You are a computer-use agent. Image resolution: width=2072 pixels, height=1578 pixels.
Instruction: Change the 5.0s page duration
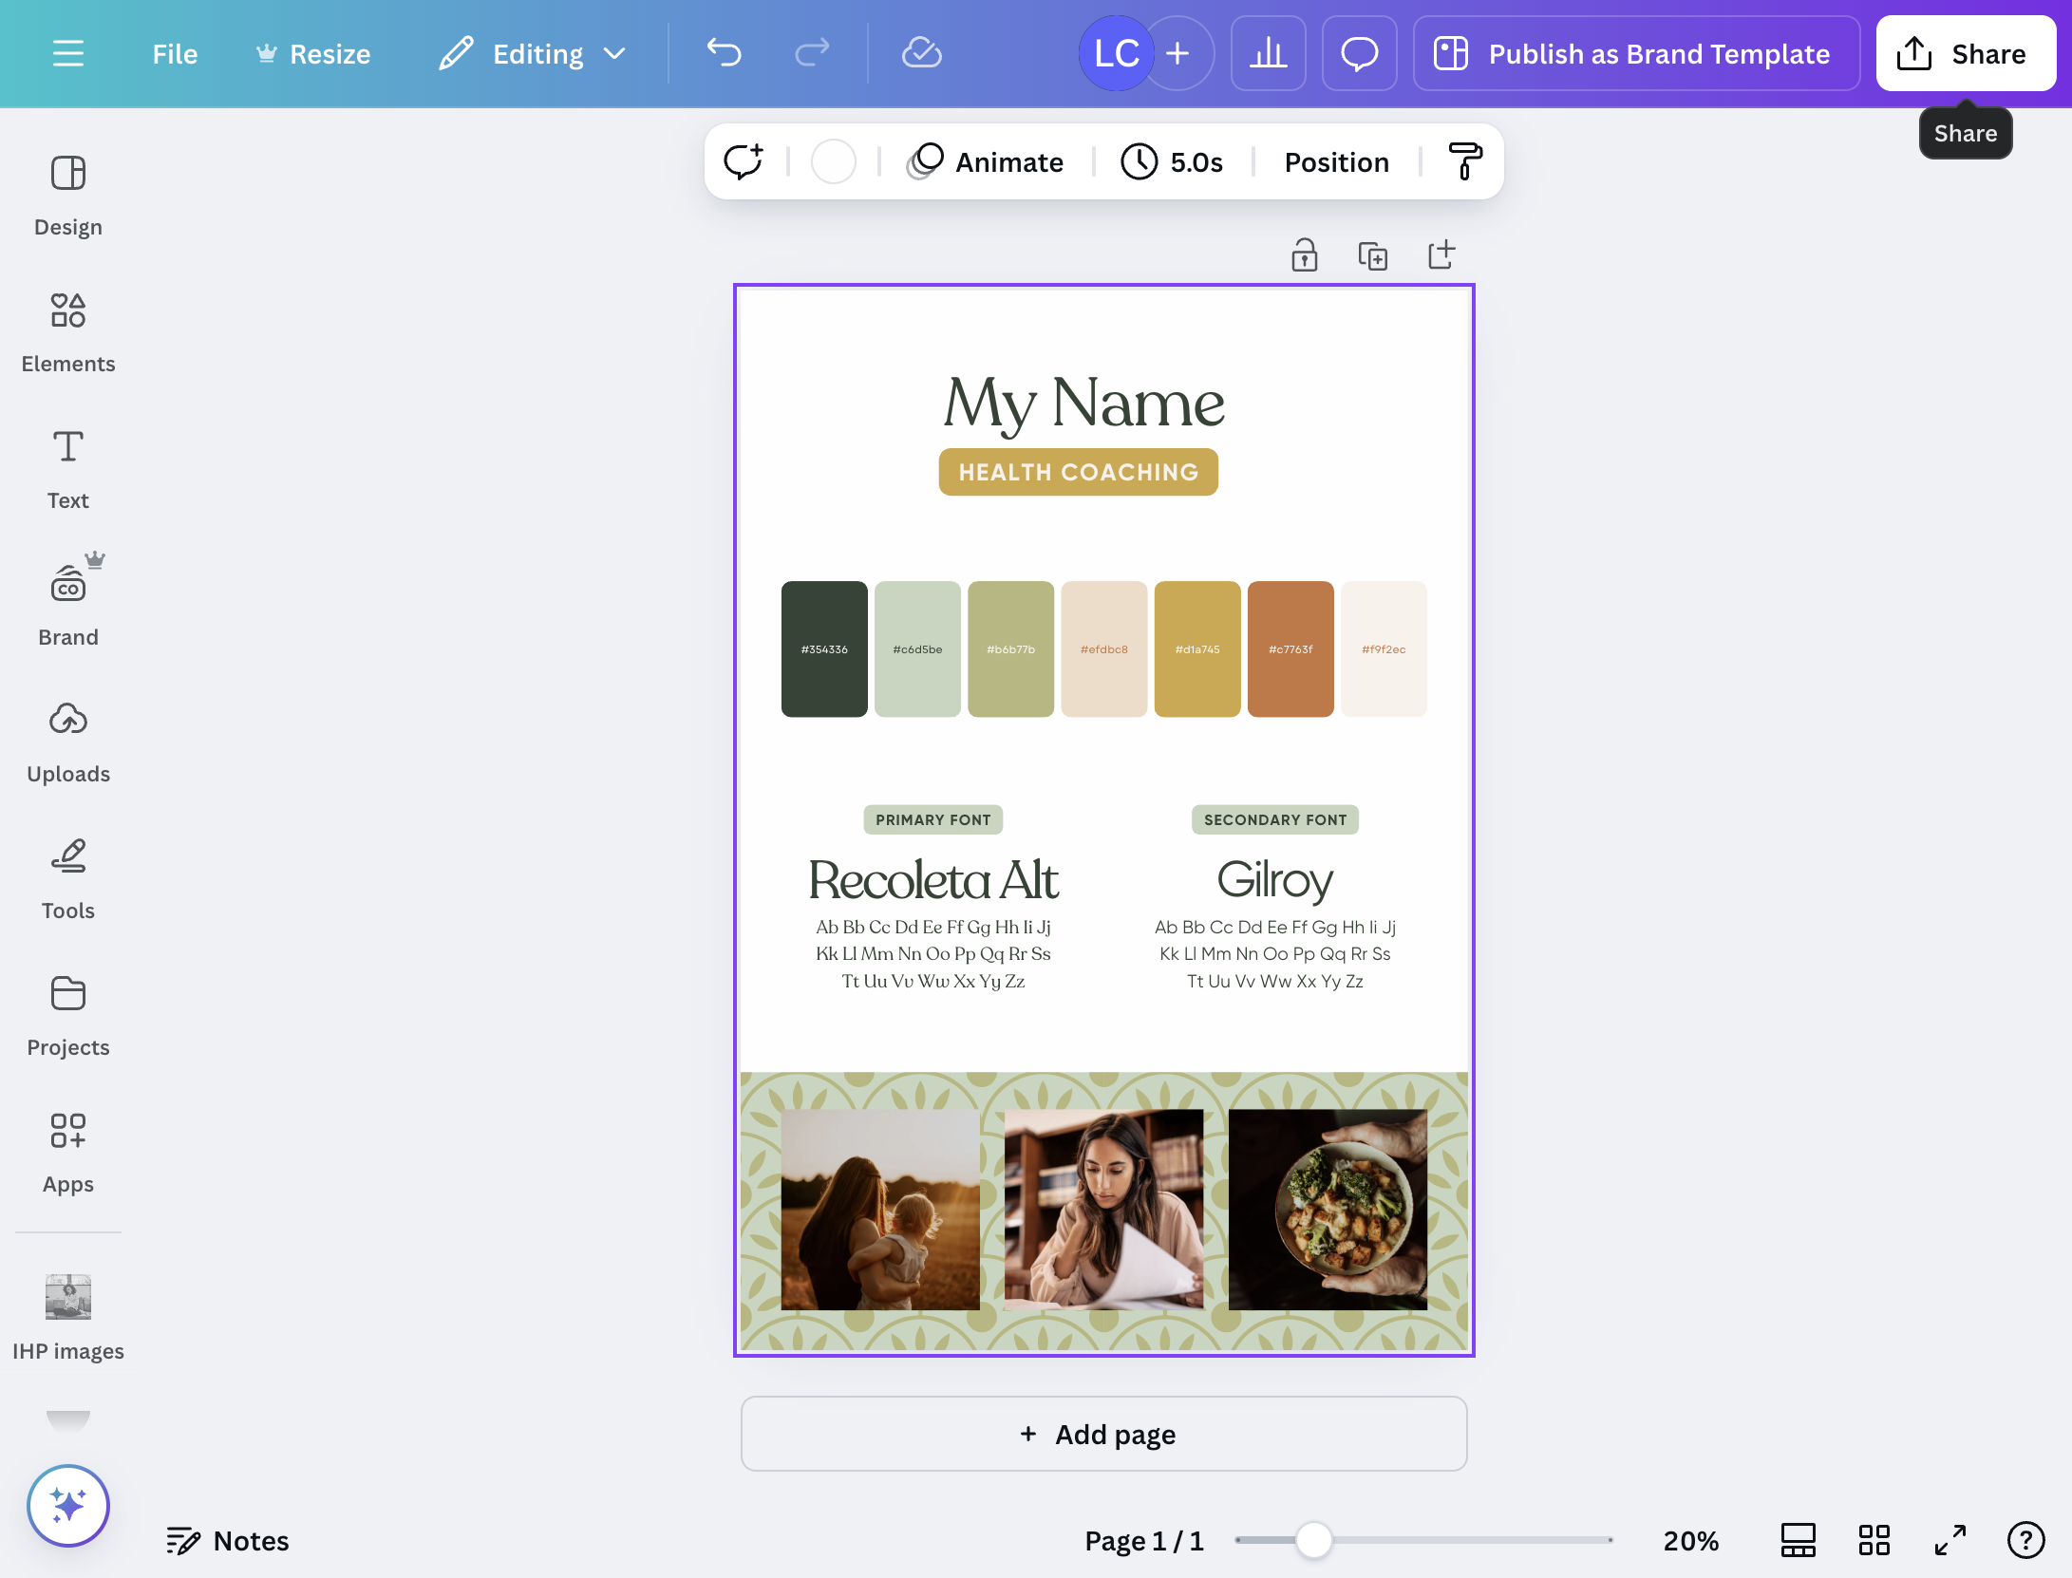(1173, 161)
